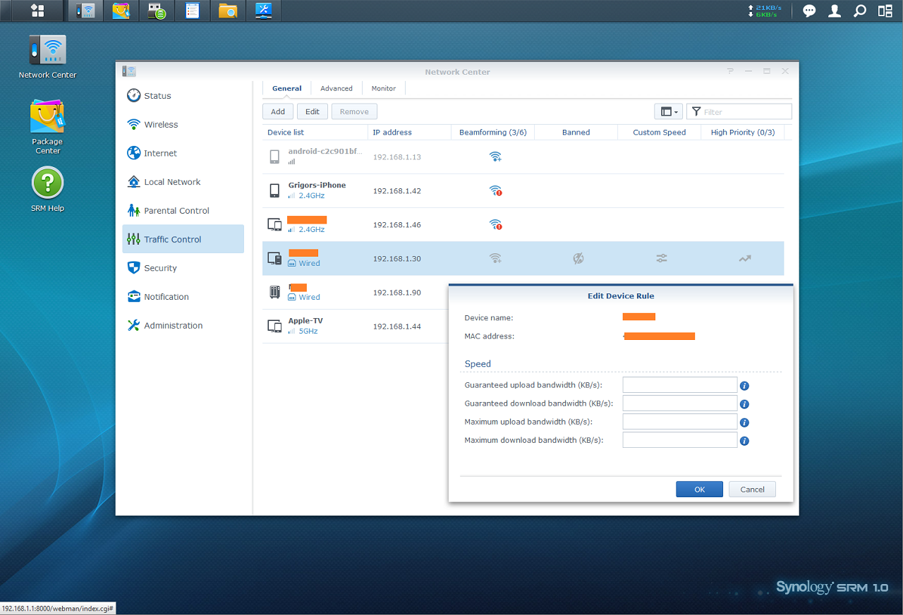Click high priority arrow icon in selected row
Viewport: 903px width, 615px height.
click(745, 259)
